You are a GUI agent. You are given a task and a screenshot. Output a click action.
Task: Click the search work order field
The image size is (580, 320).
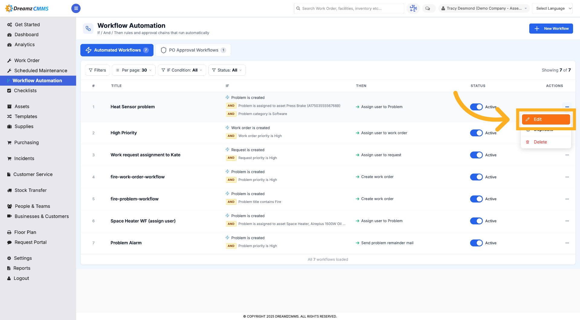[x=349, y=8]
